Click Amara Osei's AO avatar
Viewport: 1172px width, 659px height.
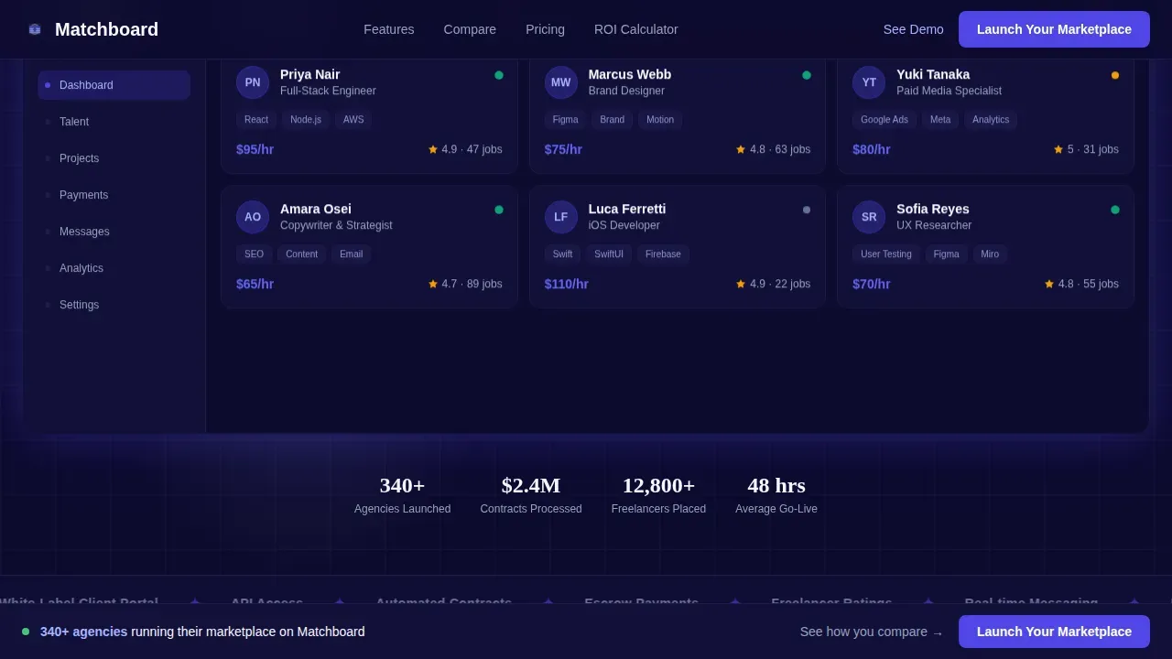[x=253, y=217]
